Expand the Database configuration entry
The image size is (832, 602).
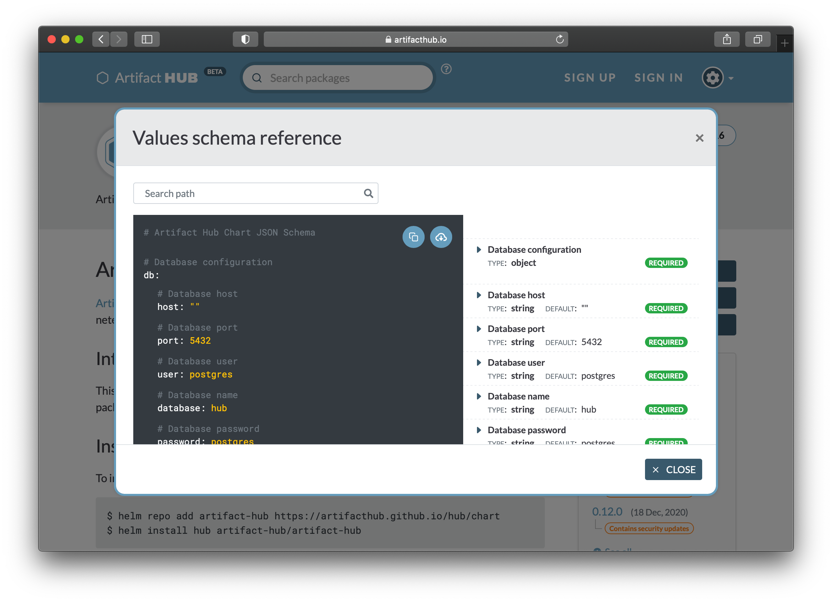[x=479, y=249]
